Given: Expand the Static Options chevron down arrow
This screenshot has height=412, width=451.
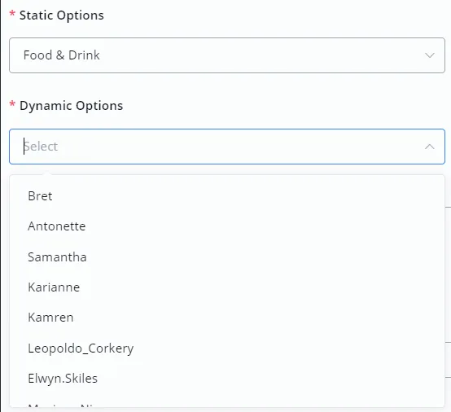Looking at the screenshot, I should point(430,55).
